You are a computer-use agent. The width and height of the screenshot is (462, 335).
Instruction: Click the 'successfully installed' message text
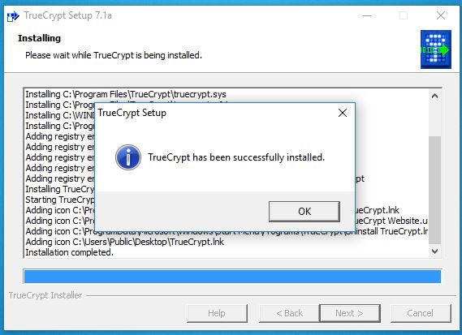[x=236, y=157]
